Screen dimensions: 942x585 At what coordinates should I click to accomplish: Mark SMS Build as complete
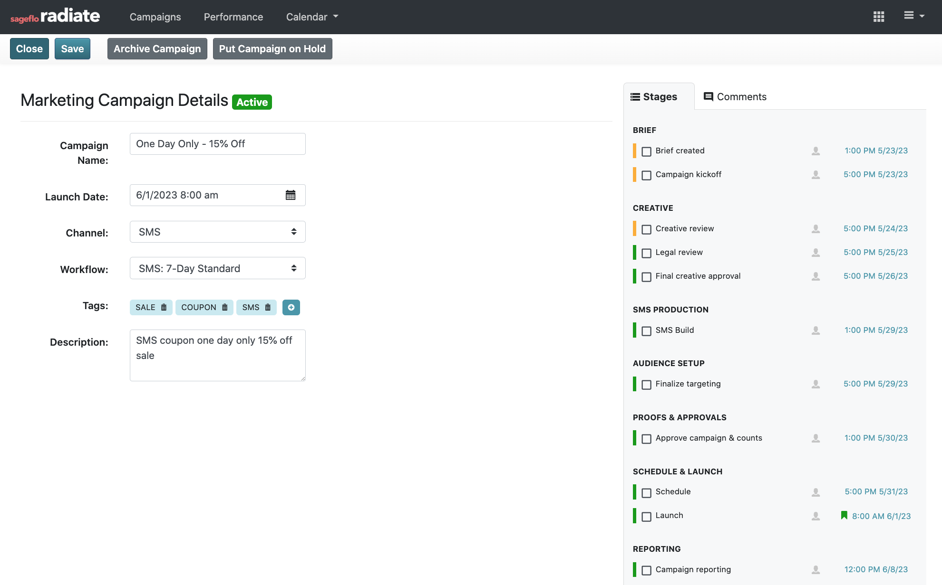646,331
